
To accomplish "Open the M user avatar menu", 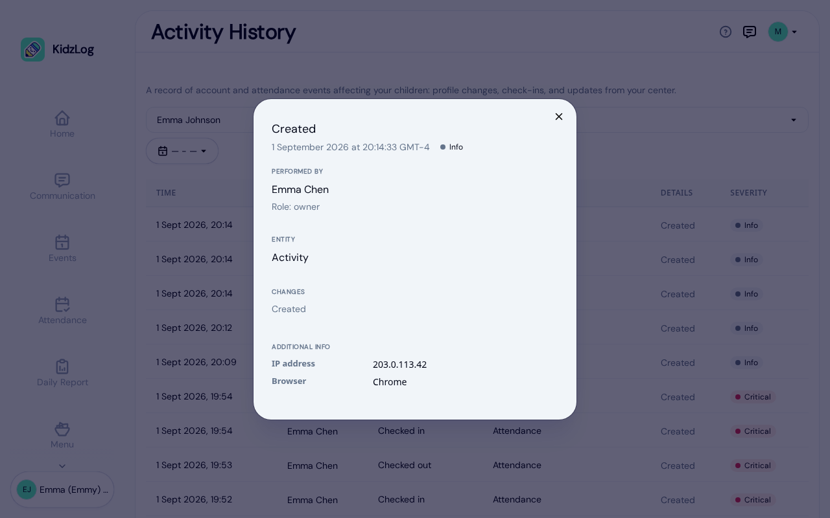I will (783, 32).
